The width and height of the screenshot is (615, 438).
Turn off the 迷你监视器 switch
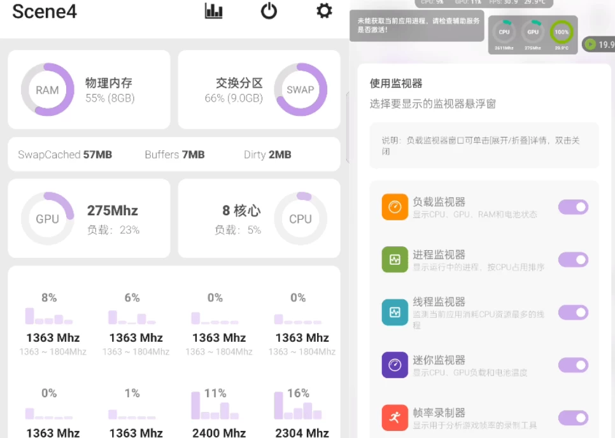tap(573, 365)
